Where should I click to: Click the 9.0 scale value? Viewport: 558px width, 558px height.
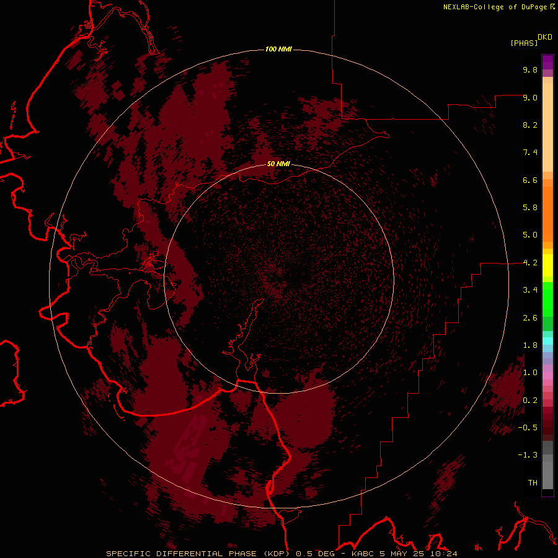[x=530, y=97]
